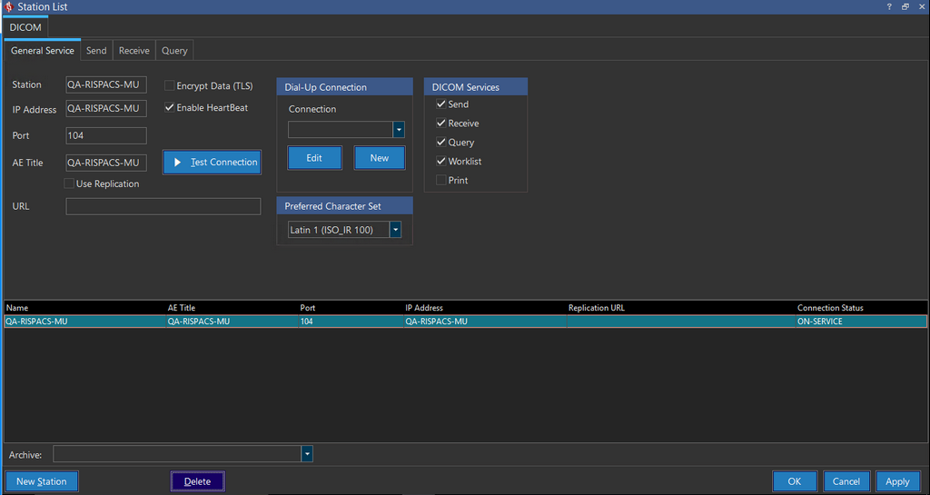
Task: Click the New Station button
Action: (42, 481)
